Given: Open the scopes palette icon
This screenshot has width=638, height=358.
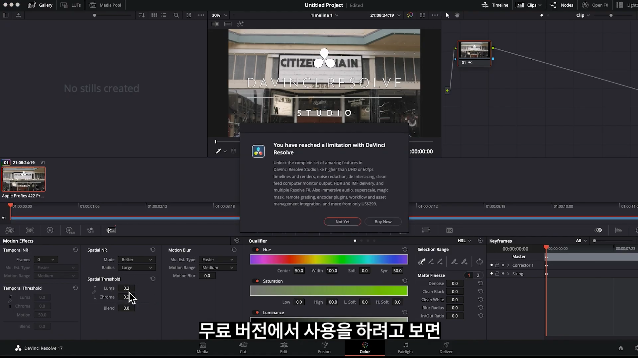Looking at the screenshot, I should point(619,230).
